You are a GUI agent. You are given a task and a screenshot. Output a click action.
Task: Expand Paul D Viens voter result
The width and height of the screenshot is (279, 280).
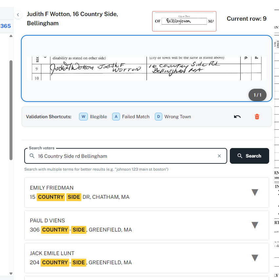click(x=255, y=225)
